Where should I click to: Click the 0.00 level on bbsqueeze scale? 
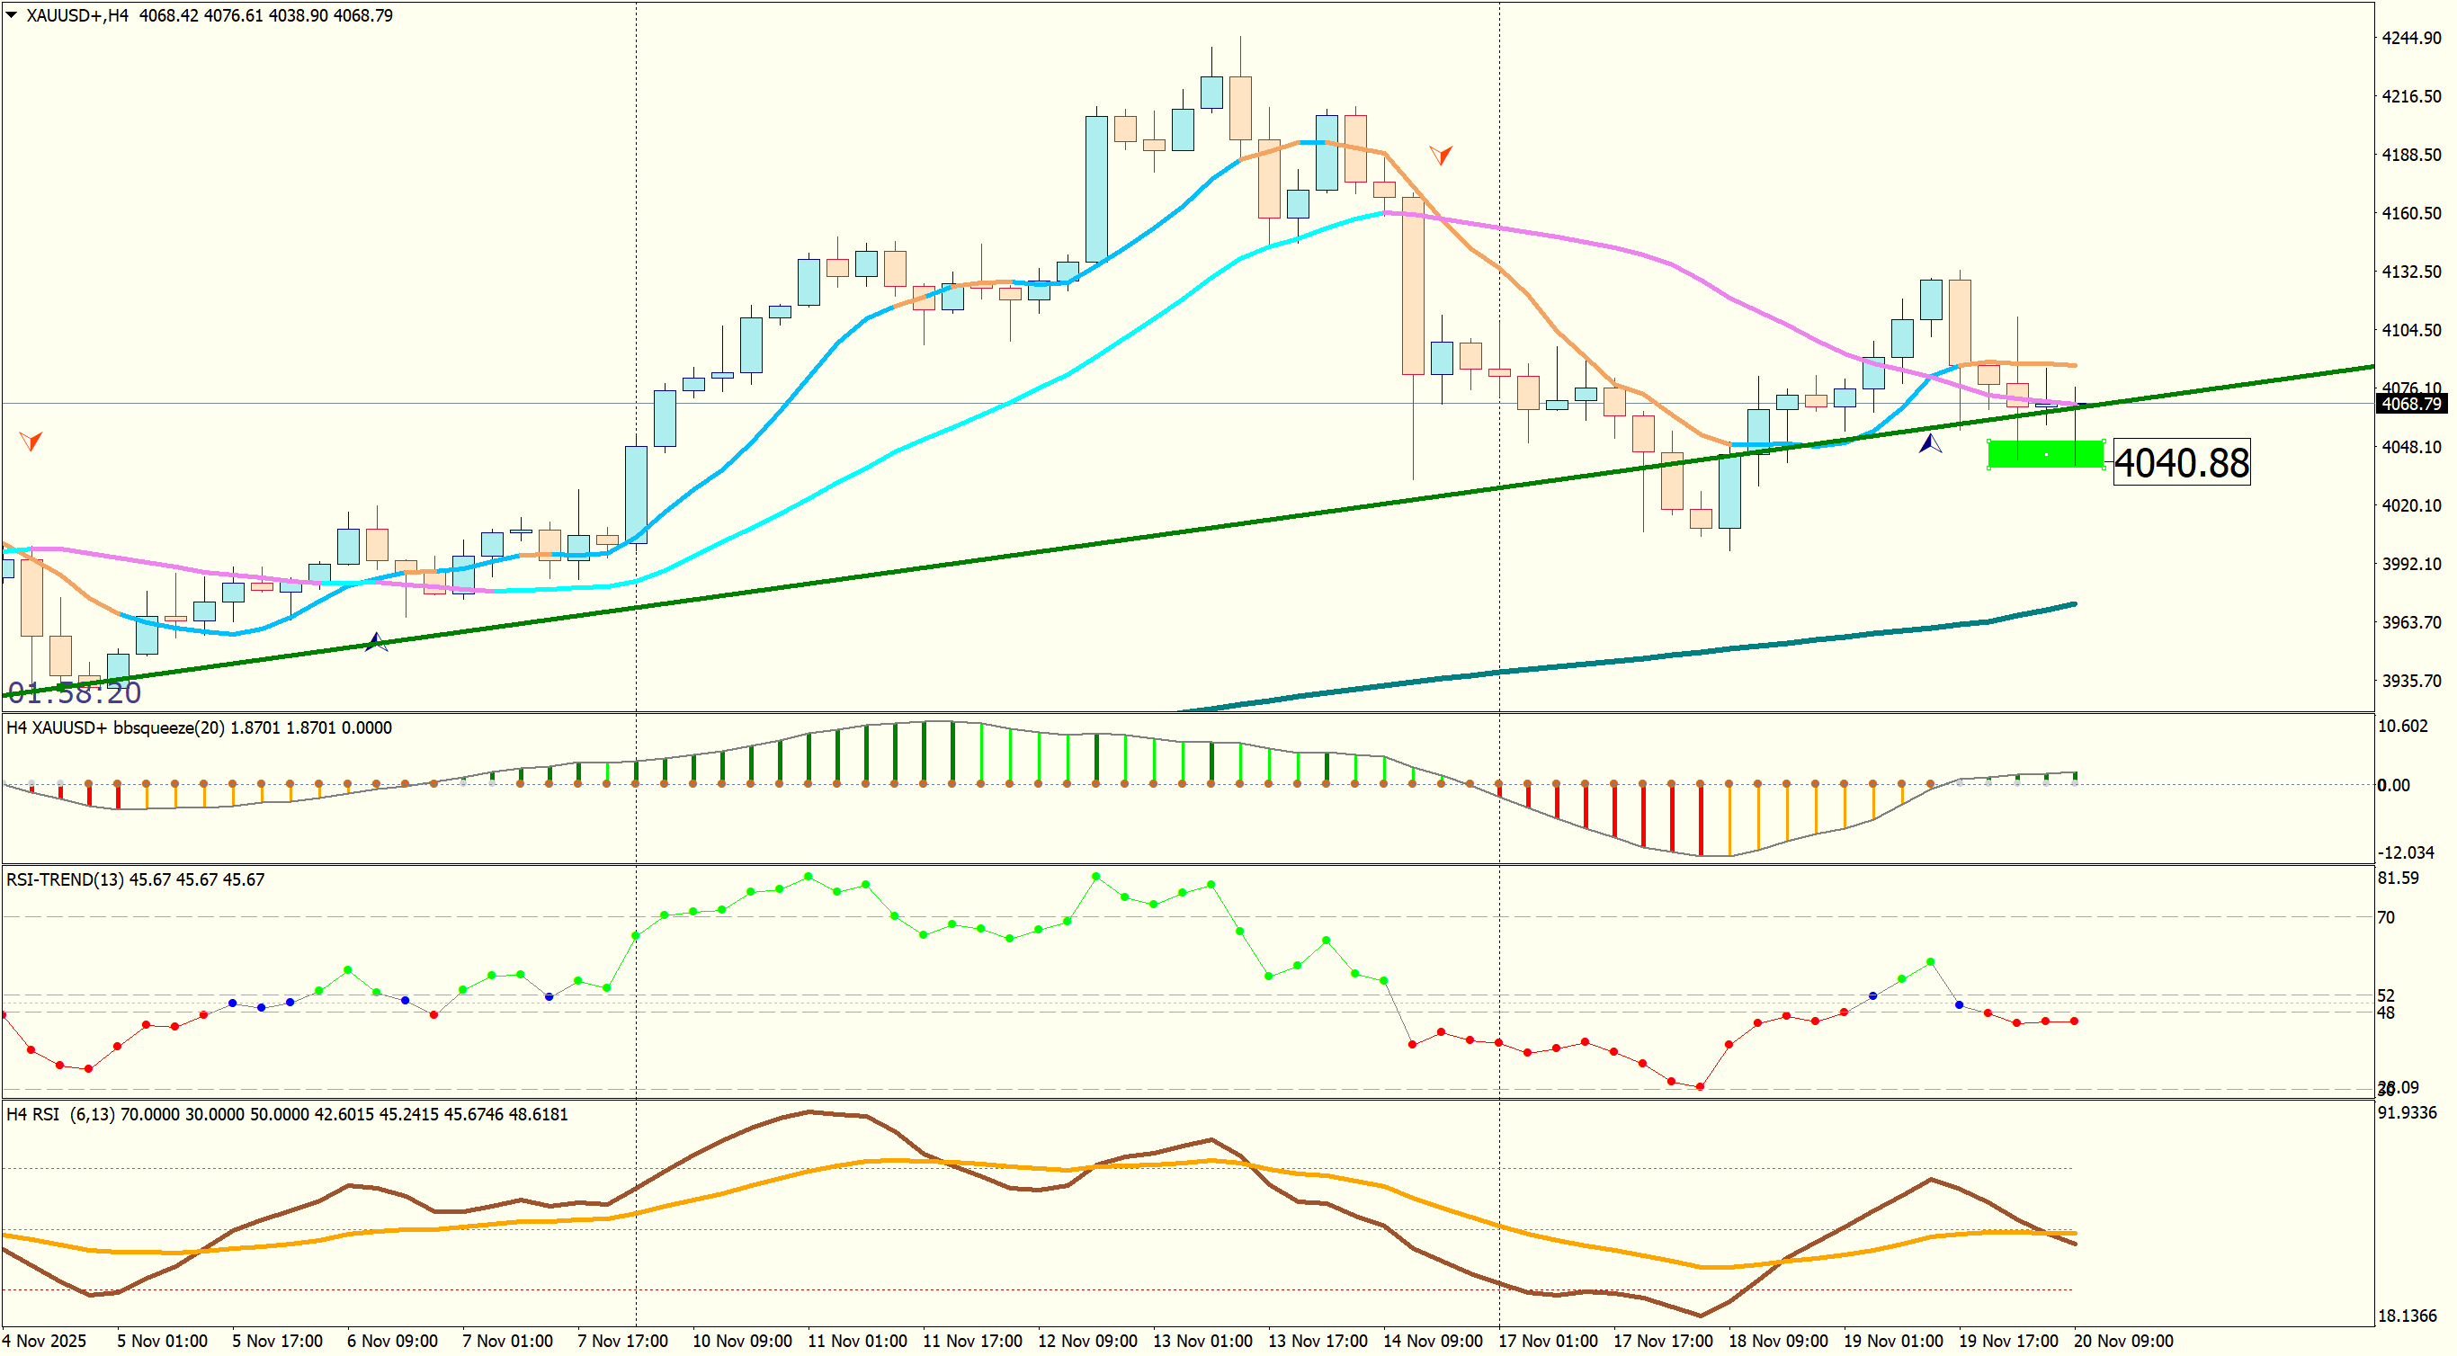click(2393, 785)
